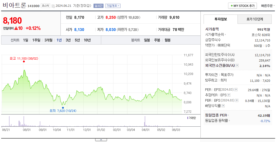Click the current price 8,180
This screenshot has width=276, height=142.
click(x=12, y=21)
